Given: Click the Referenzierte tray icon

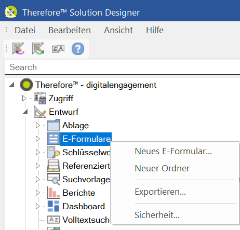Looking at the screenshot, I should pos(54,166).
